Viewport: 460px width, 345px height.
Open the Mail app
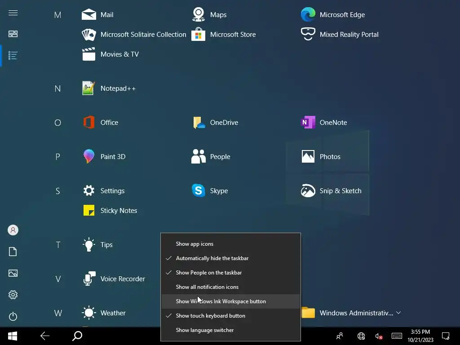(97, 15)
